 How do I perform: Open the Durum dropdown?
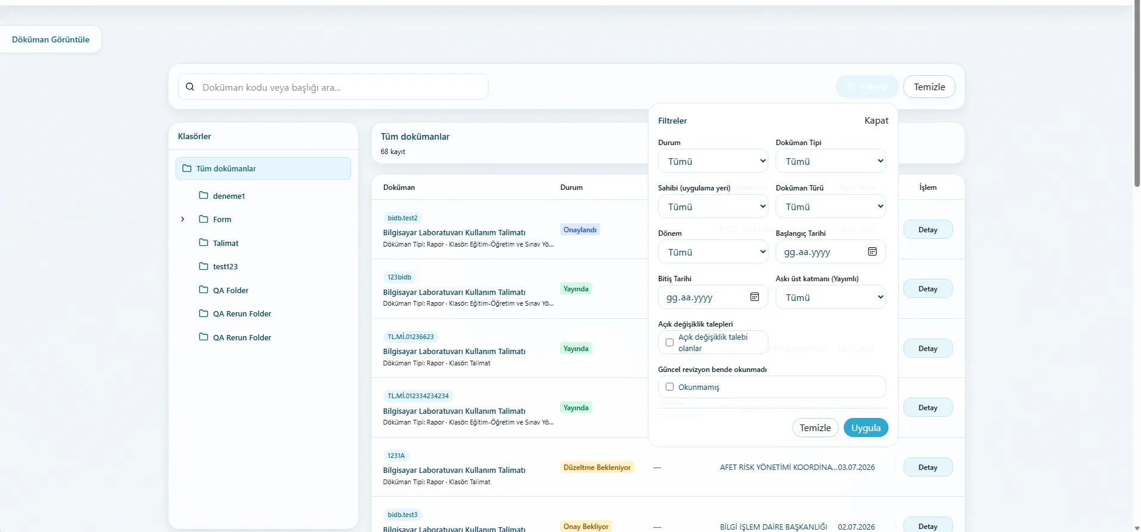point(713,161)
